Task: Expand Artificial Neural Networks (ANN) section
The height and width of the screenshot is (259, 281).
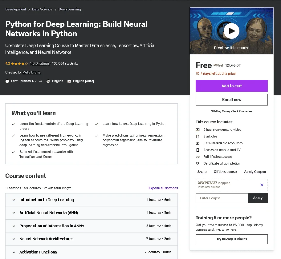Action: point(92,213)
